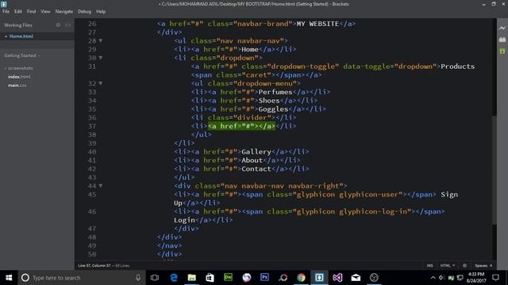Open Mail app from taskbar
Image resolution: width=508 pixels, height=285 pixels.
coord(356,278)
